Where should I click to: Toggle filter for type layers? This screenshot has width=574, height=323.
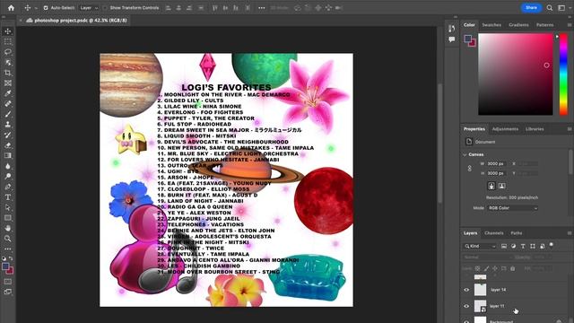click(523, 246)
